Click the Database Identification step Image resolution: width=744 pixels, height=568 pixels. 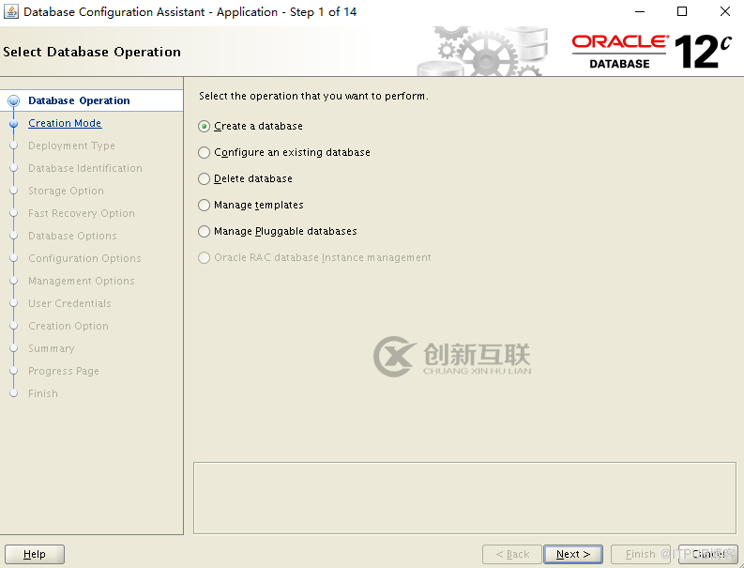[x=85, y=168]
